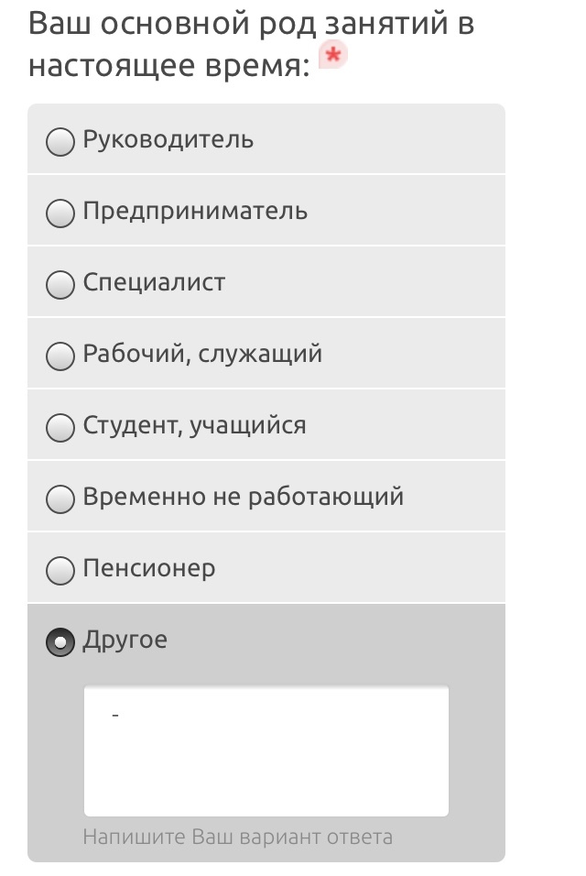Click the red required asterisk
This screenshot has height=876, width=586.
[333, 58]
